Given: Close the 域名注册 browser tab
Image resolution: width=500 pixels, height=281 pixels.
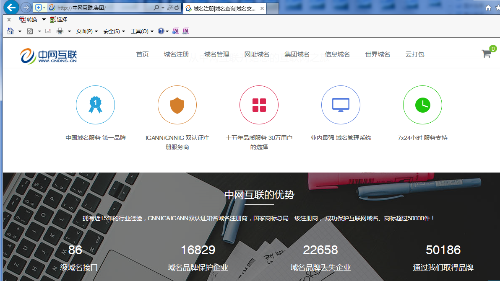Looking at the screenshot, I should pos(262,8).
